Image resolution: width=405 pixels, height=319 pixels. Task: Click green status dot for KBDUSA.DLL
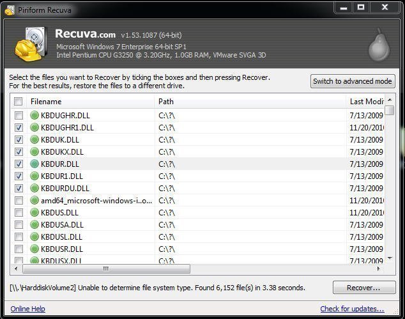pos(34,224)
